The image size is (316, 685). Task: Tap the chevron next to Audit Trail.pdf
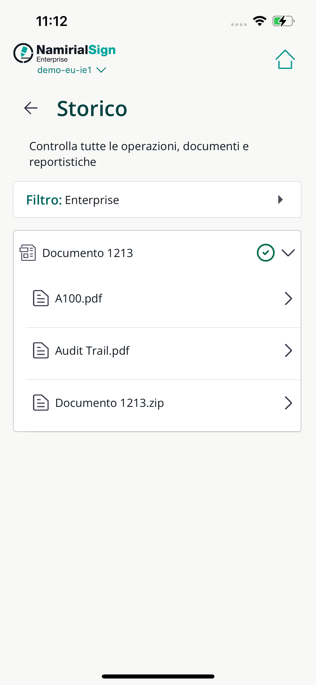pos(288,351)
